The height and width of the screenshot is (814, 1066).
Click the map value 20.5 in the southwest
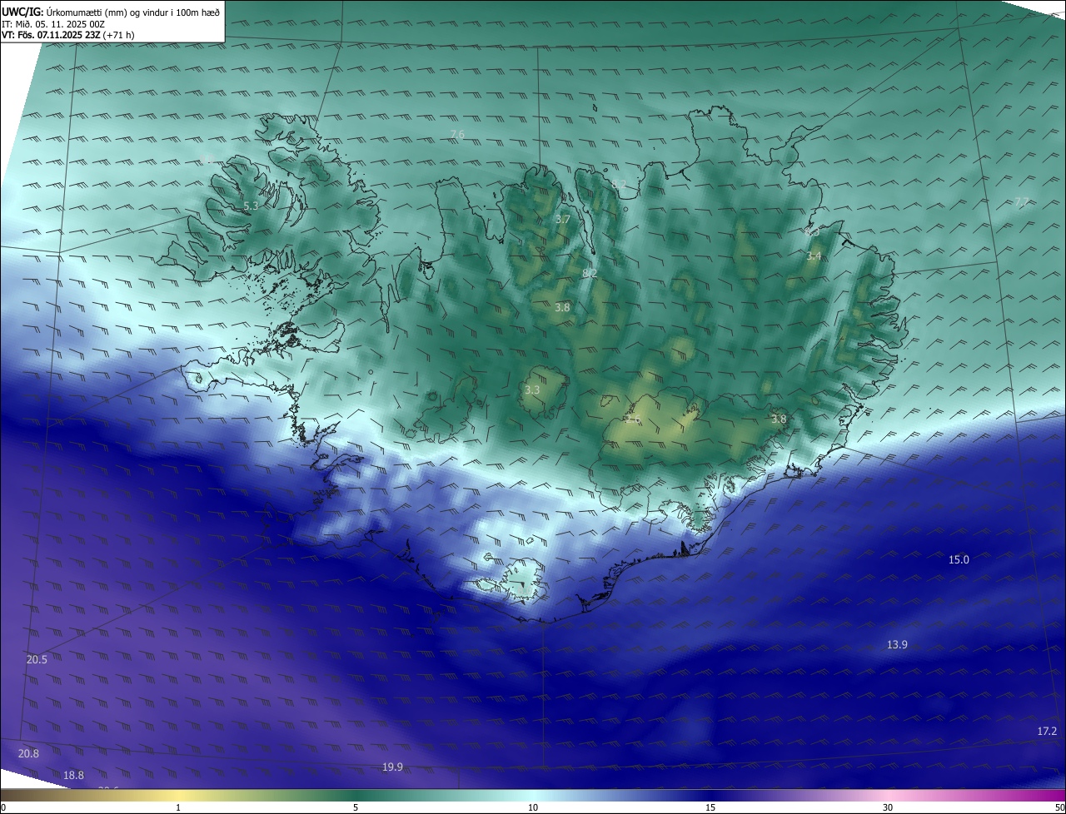point(37,660)
